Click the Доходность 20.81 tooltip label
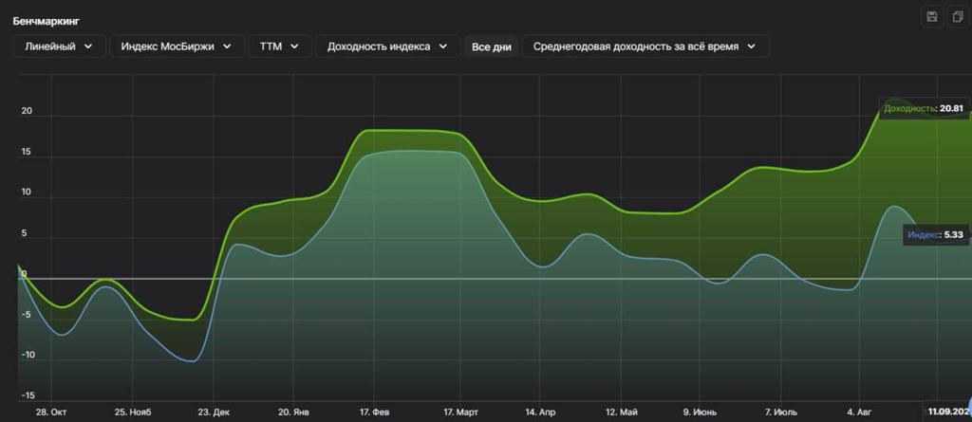Viewport: 972px width, 422px height. [925, 109]
